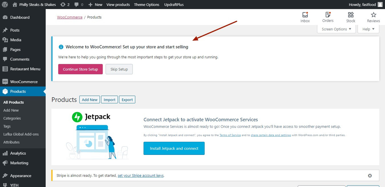Open the WooCommerce Inbox icon
Image resolution: width=385 pixels, height=187 pixels.
[305, 15]
